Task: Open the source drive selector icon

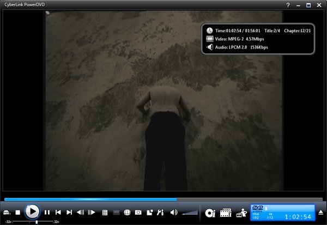Action: [x=7, y=212]
